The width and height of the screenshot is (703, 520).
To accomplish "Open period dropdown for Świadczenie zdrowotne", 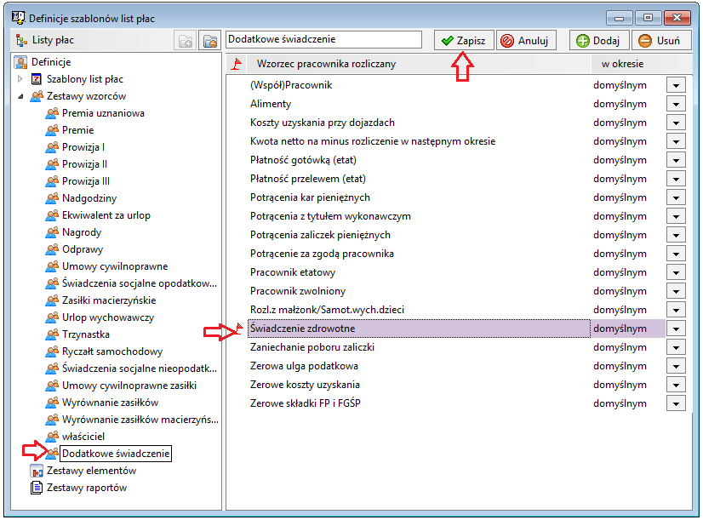I will point(676,329).
